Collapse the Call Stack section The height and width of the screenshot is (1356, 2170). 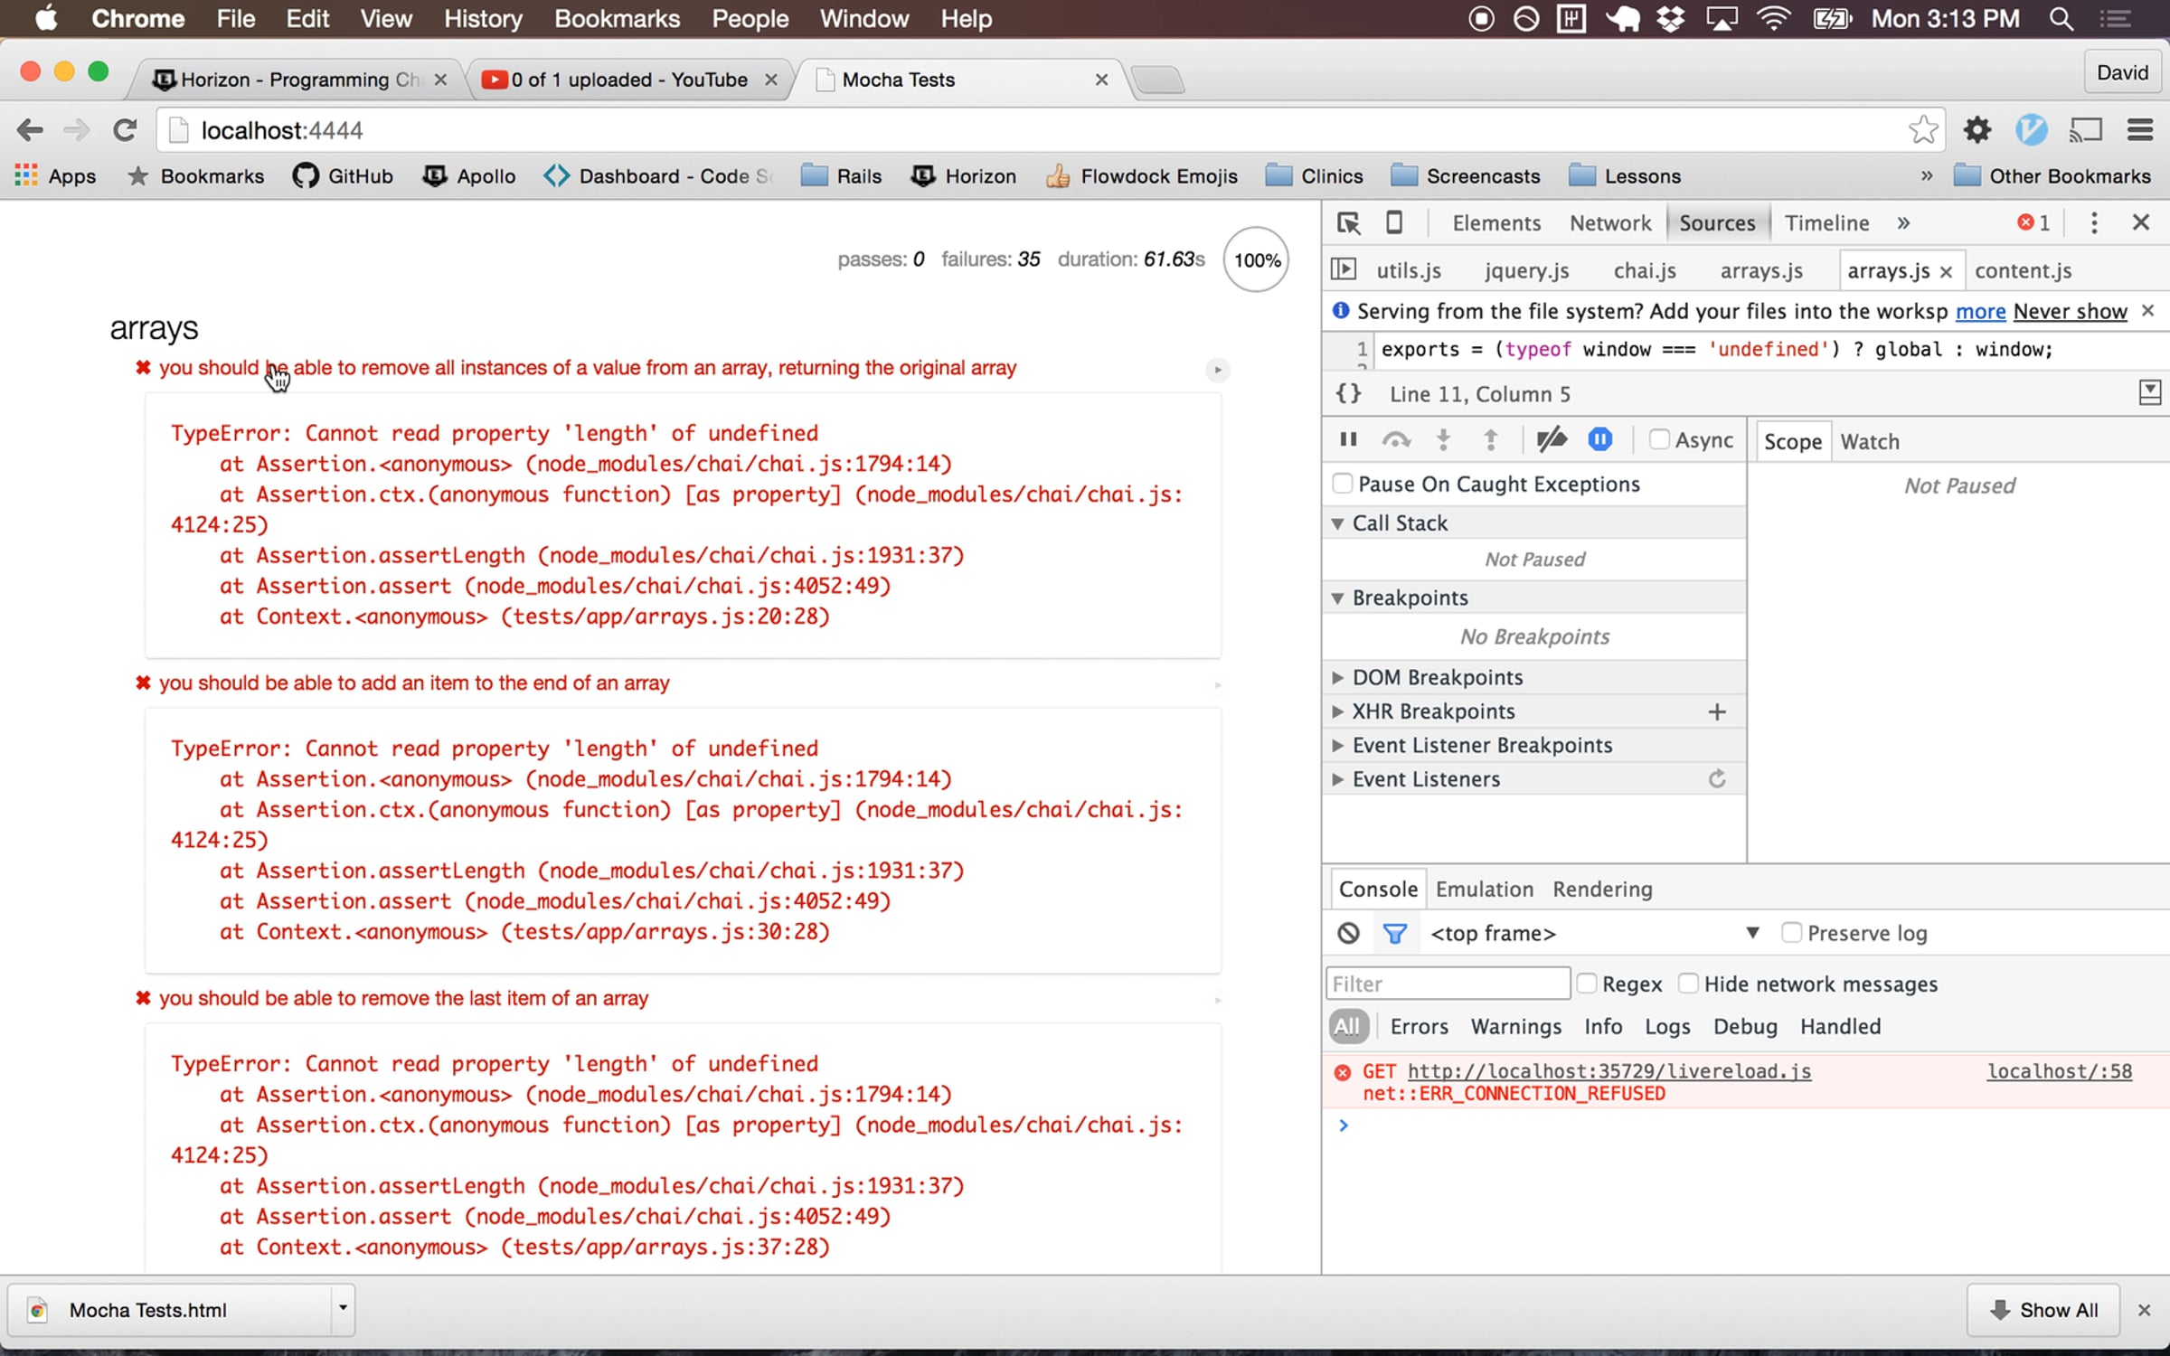[1337, 523]
